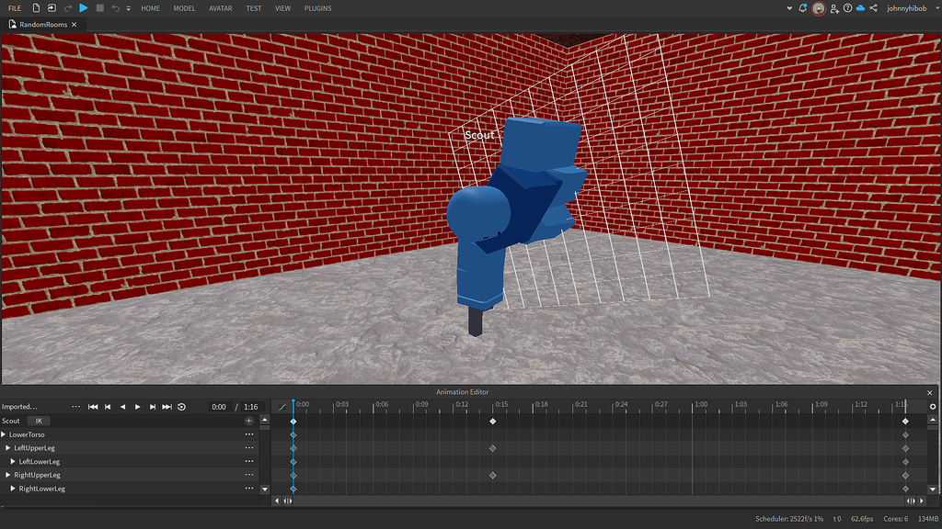
Task: Jump to next keyframe
Action: tap(153, 407)
